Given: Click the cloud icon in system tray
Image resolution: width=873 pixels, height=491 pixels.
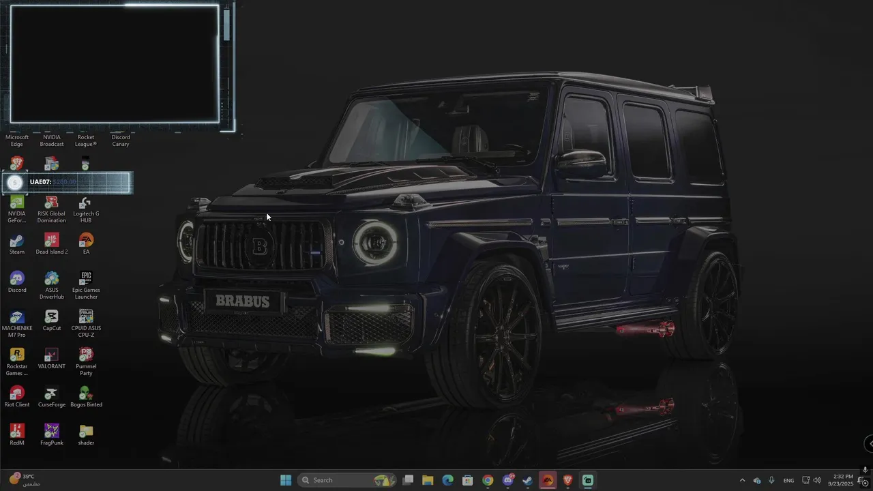Looking at the screenshot, I should coord(757,480).
